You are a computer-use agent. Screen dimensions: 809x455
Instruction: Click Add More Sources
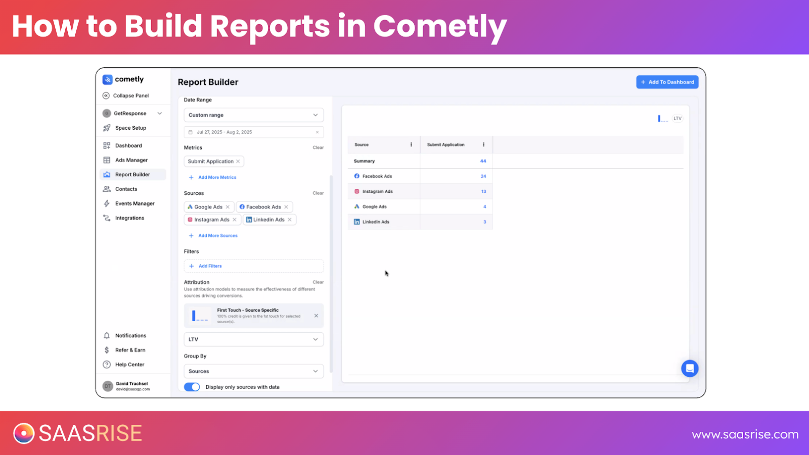[213, 236]
